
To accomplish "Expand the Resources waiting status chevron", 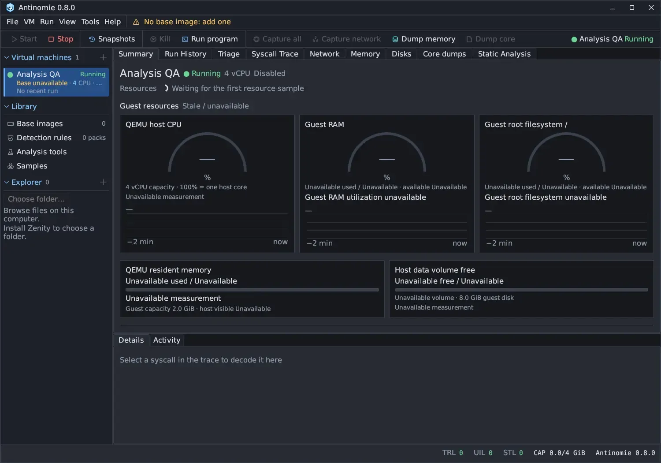I will [166, 88].
